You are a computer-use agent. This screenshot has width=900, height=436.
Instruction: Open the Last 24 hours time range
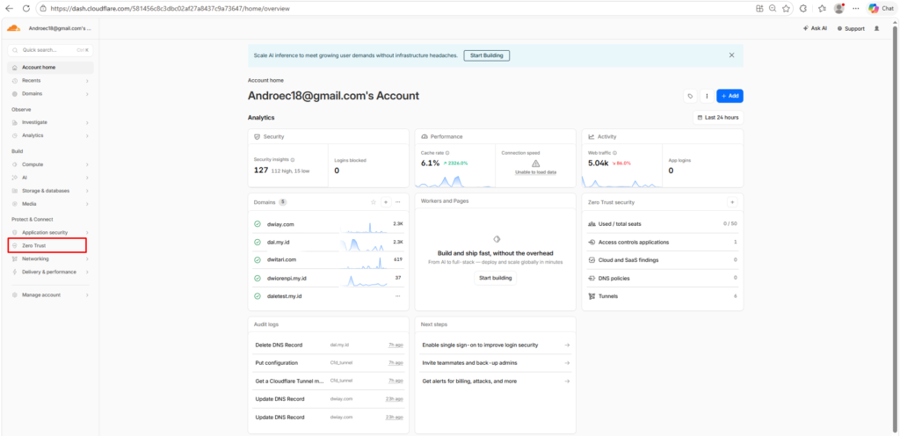tap(718, 118)
